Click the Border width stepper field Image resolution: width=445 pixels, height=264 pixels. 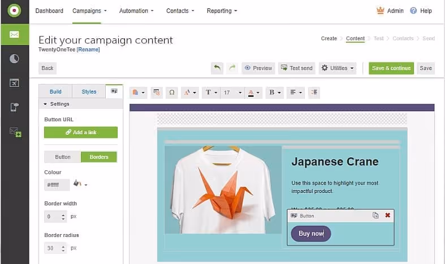55,217
